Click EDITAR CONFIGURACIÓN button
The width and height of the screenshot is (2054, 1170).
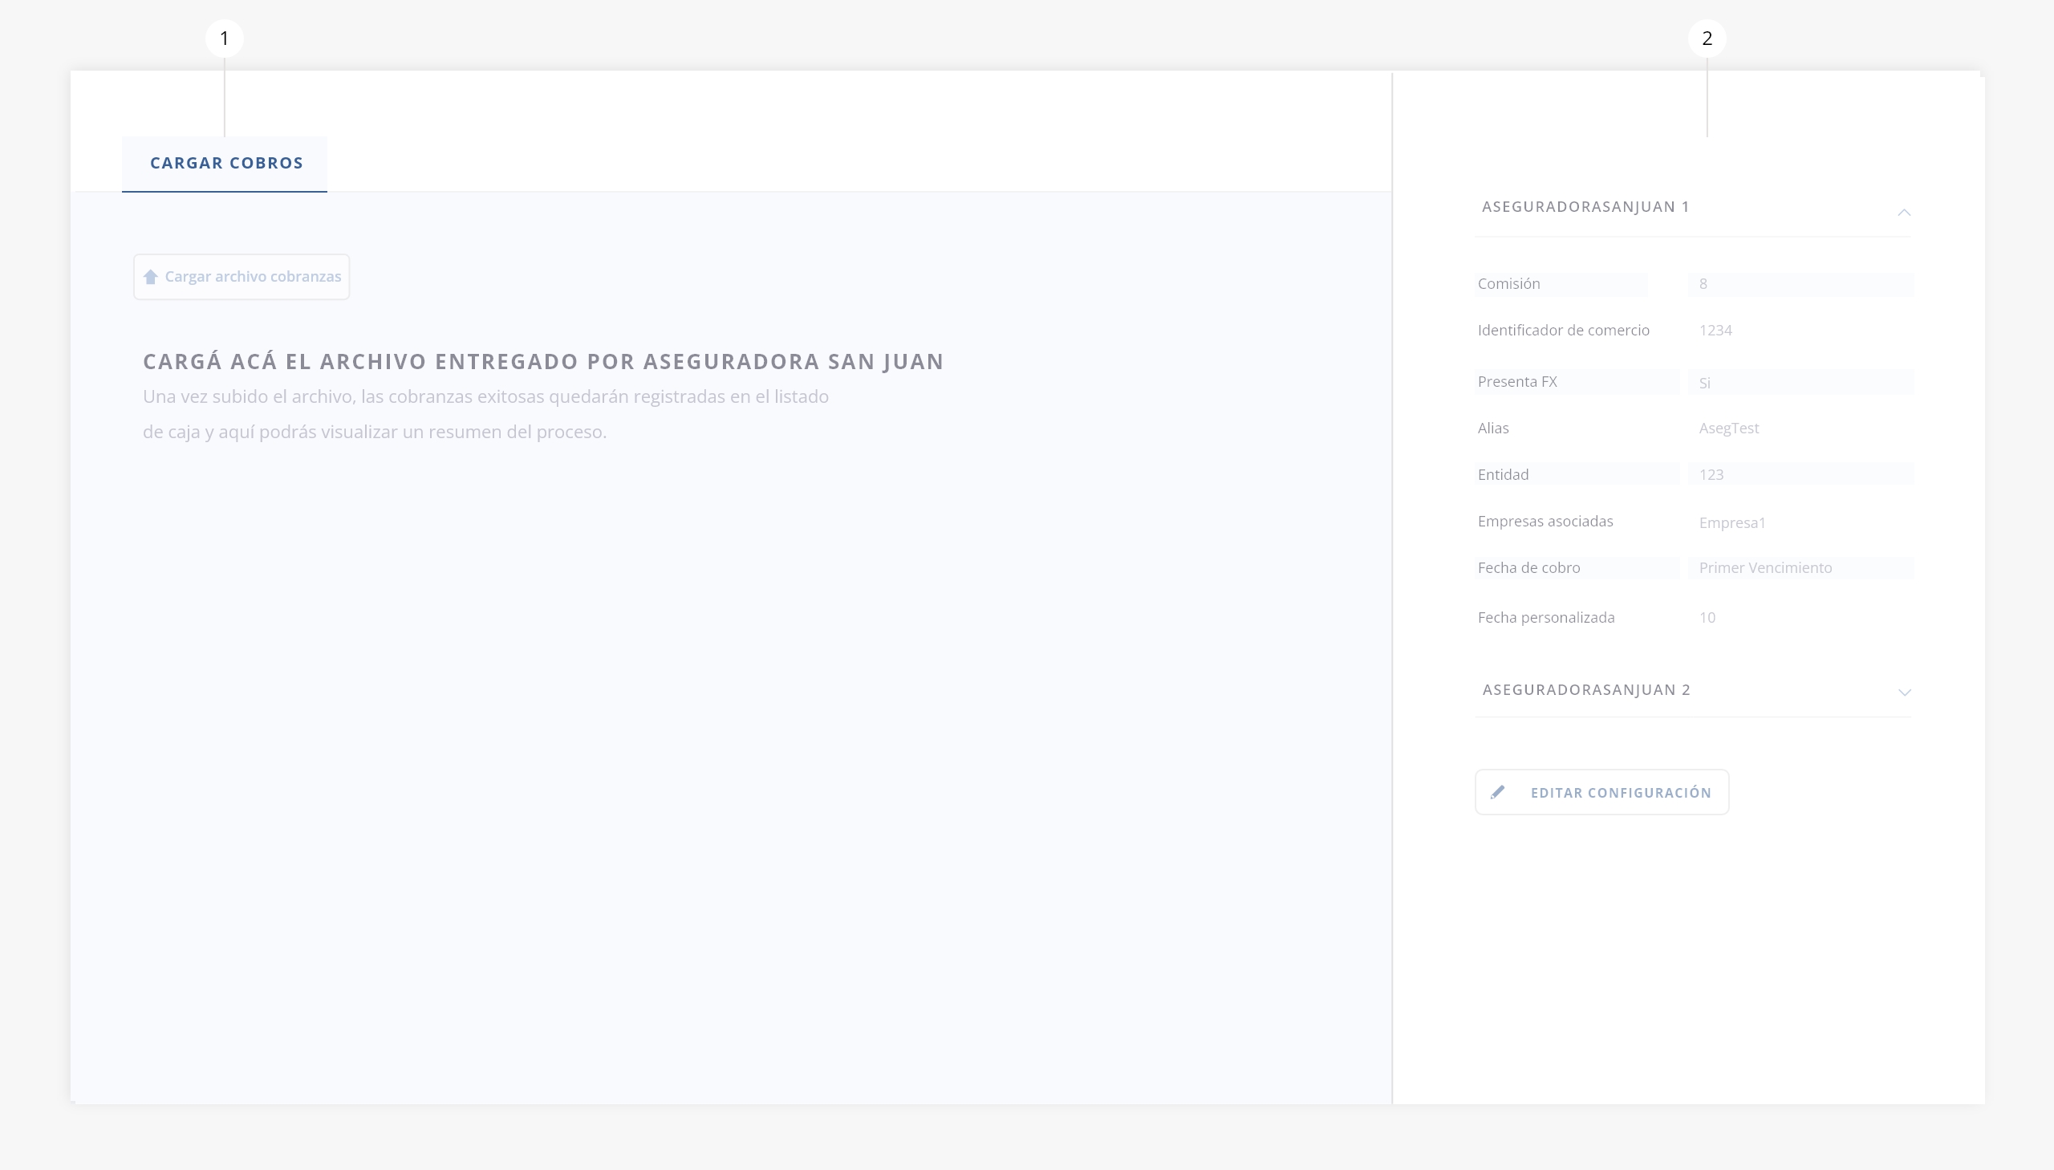[x=1620, y=793]
